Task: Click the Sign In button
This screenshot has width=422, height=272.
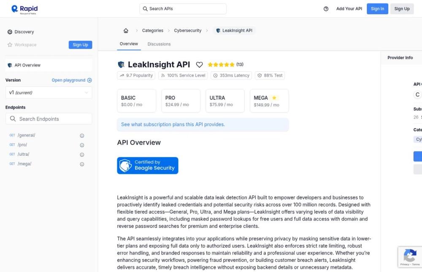Action: [377, 9]
